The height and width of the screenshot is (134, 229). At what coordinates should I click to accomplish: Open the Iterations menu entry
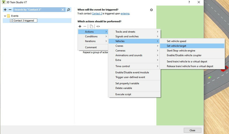click(x=93, y=41)
